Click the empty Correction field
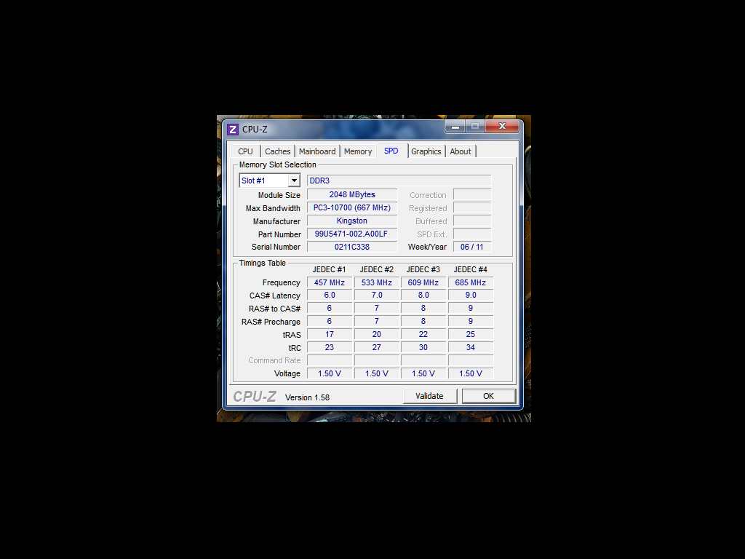 coord(471,194)
